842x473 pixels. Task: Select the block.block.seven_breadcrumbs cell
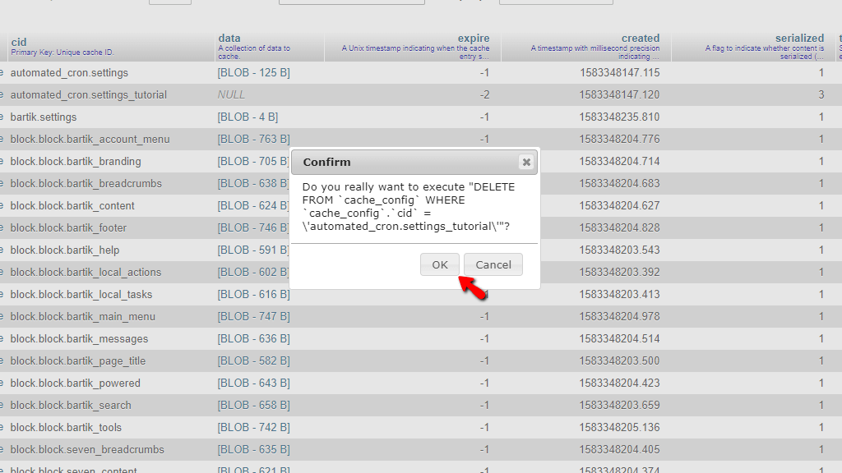tap(87, 450)
